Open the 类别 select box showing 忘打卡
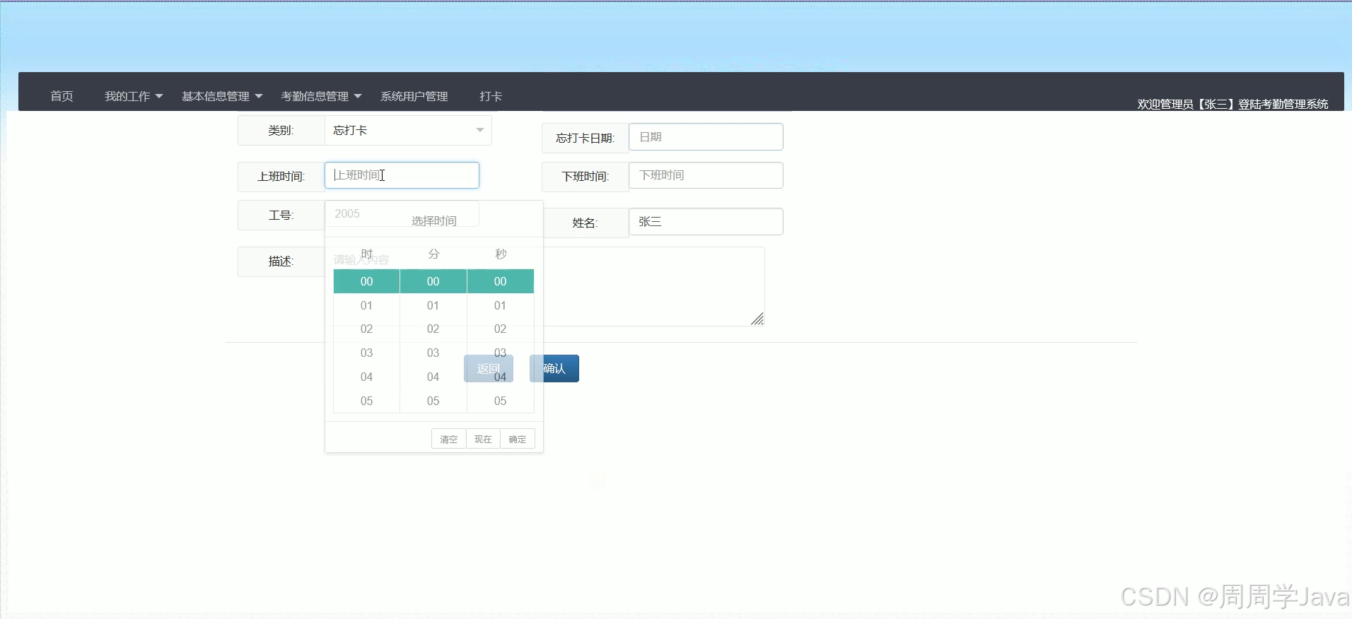This screenshot has height=619, width=1352. click(408, 130)
